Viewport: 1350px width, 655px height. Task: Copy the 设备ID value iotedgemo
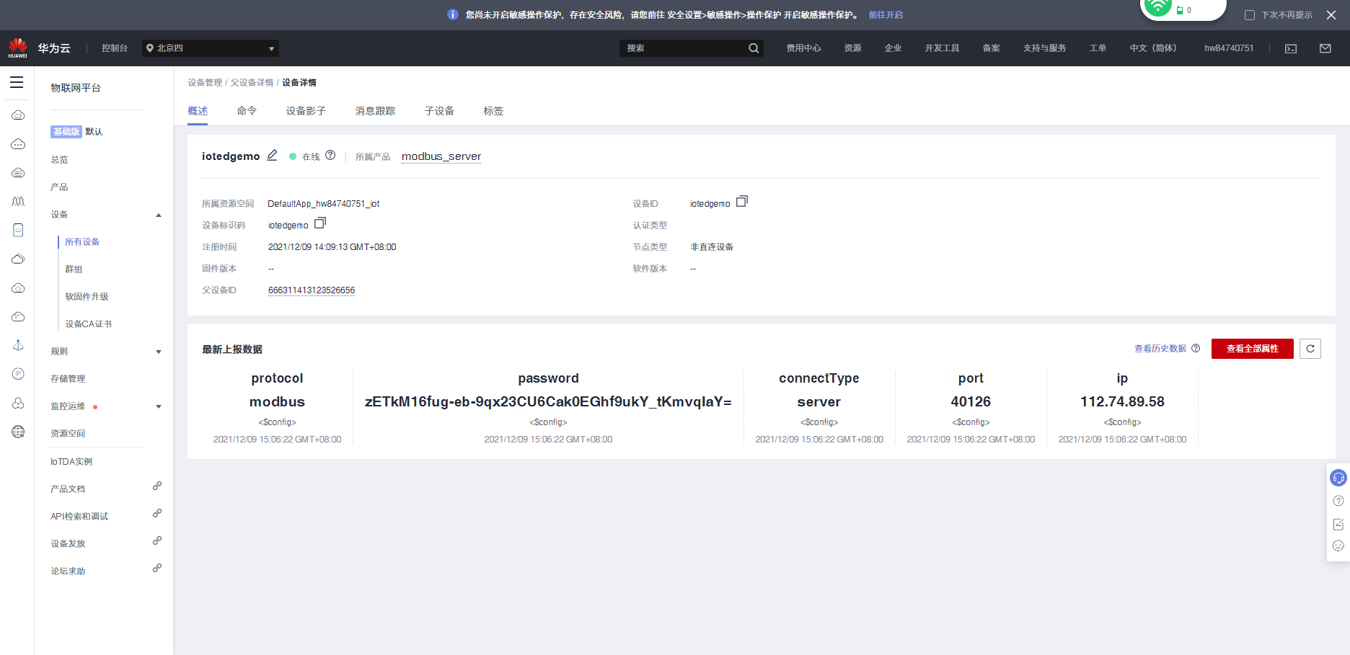point(742,201)
